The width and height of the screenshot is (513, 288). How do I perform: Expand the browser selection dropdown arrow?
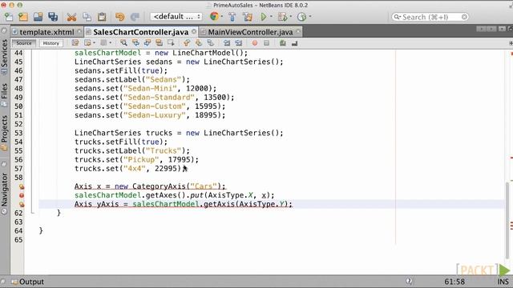222,16
